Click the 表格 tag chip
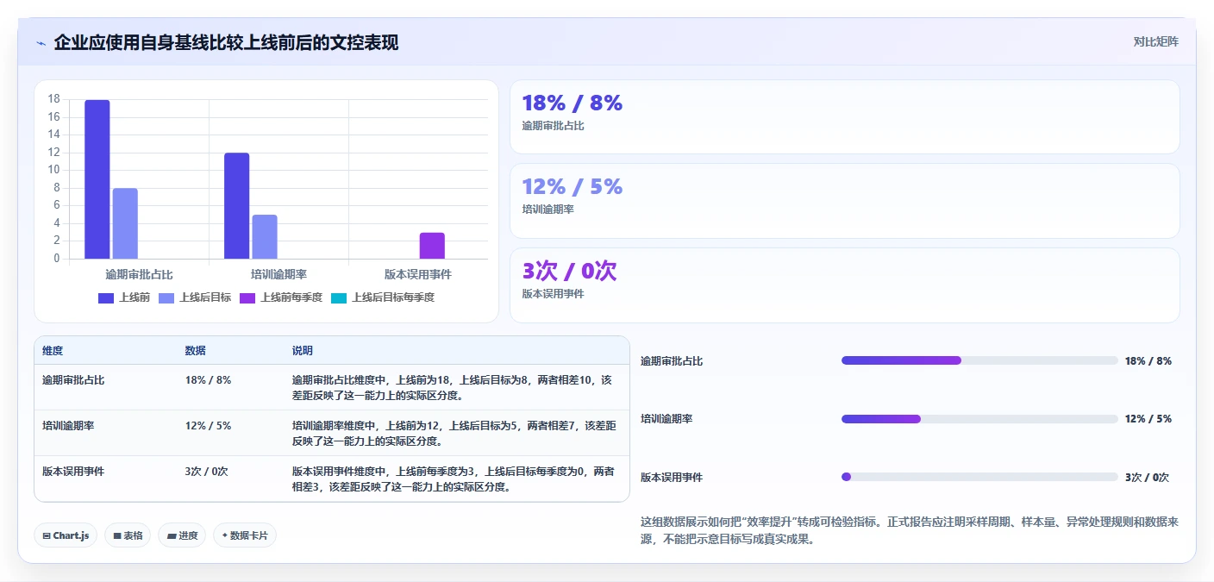Image resolution: width=1214 pixels, height=582 pixels. [128, 535]
